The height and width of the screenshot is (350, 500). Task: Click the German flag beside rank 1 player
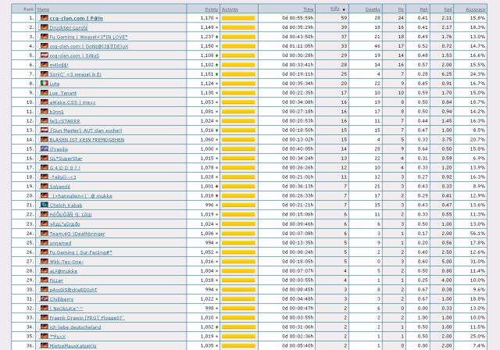pos(44,17)
